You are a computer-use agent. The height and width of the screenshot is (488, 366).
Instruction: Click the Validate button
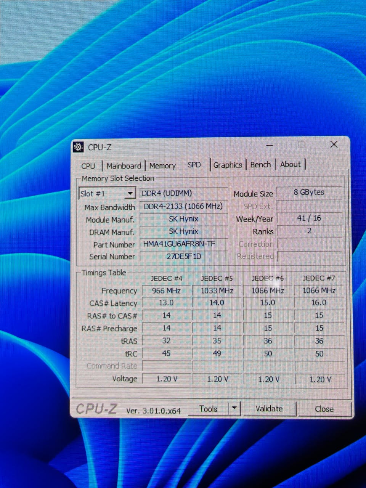pyautogui.click(x=269, y=409)
